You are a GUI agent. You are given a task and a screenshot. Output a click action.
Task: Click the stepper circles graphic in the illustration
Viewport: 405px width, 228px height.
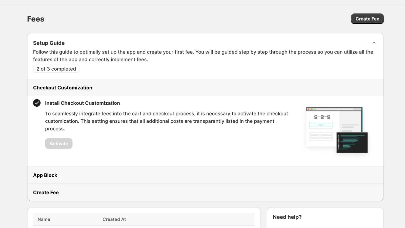[x=322, y=117]
